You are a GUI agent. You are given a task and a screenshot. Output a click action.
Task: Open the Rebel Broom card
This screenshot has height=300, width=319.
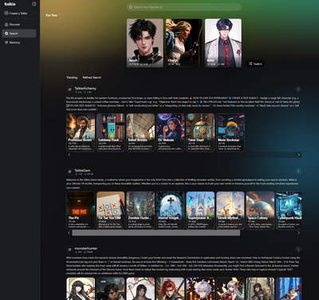pos(140,132)
